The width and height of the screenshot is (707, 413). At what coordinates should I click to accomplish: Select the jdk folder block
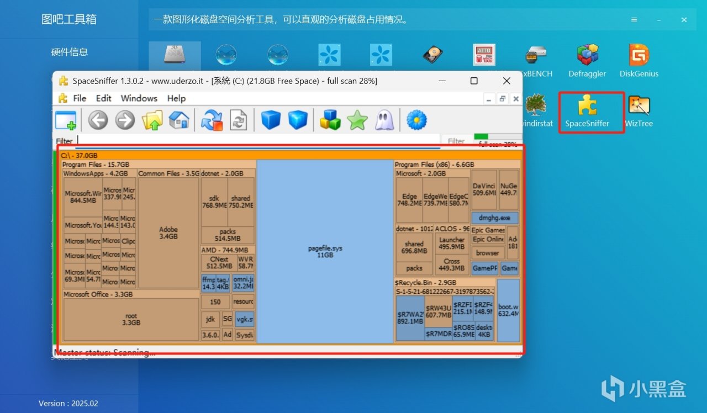coord(210,319)
